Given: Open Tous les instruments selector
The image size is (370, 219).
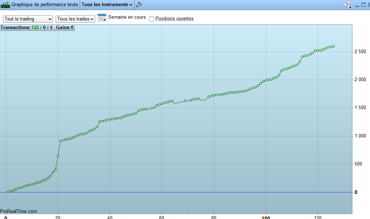Looking at the screenshot, I should coord(107,4).
